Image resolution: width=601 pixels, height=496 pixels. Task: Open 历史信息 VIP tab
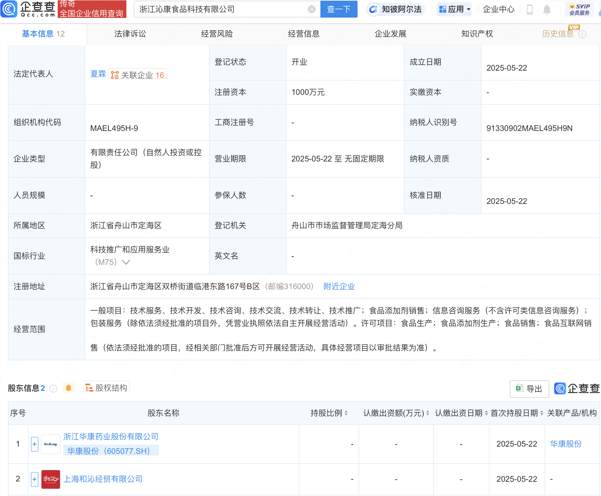[558, 34]
